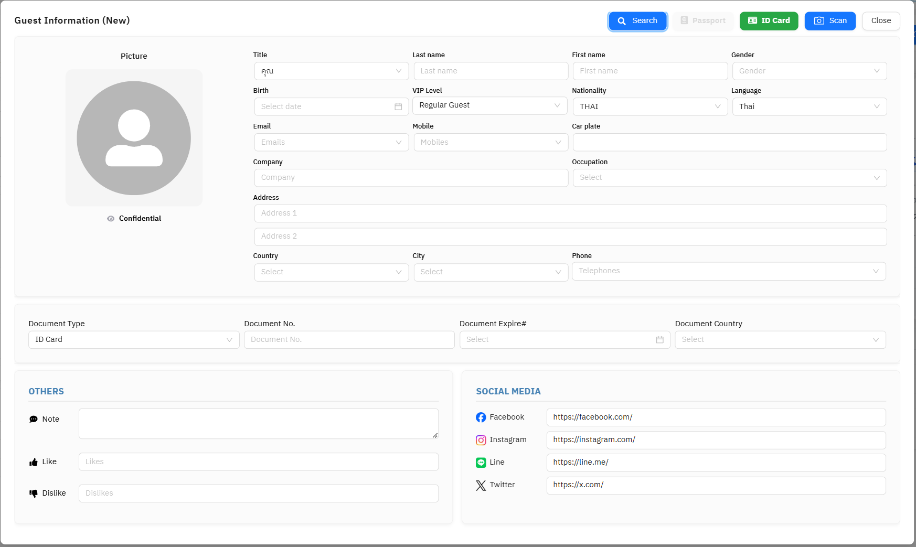Open the Gender dropdown
Screen dimensions: 916x547
click(810, 71)
